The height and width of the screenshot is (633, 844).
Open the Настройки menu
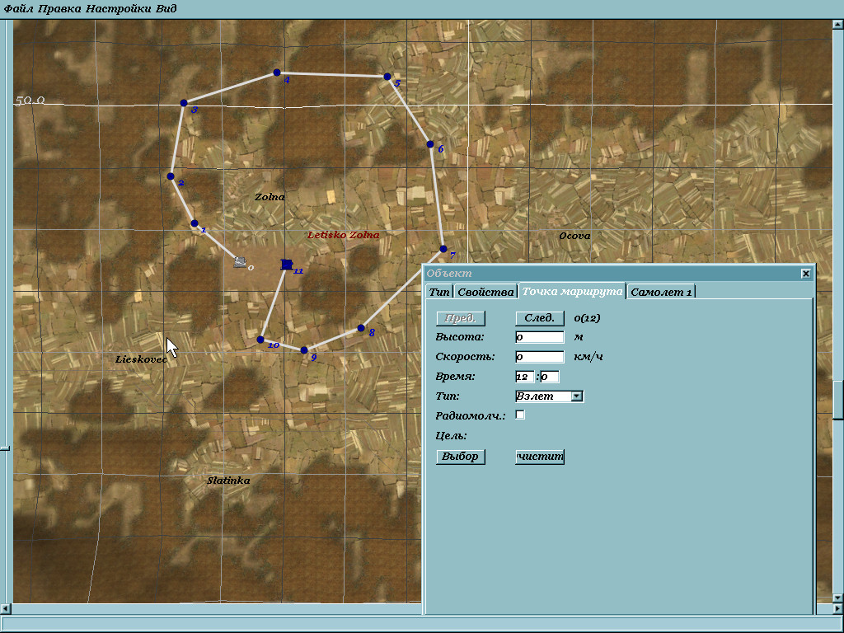(x=119, y=8)
